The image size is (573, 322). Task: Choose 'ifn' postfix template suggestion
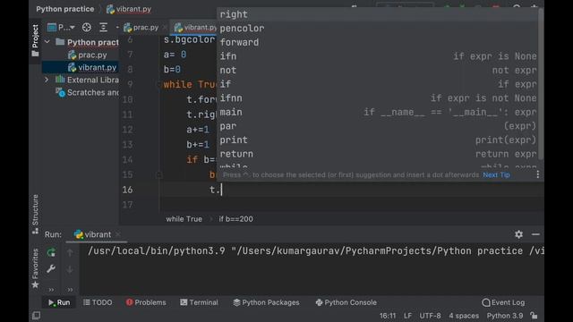click(378, 56)
